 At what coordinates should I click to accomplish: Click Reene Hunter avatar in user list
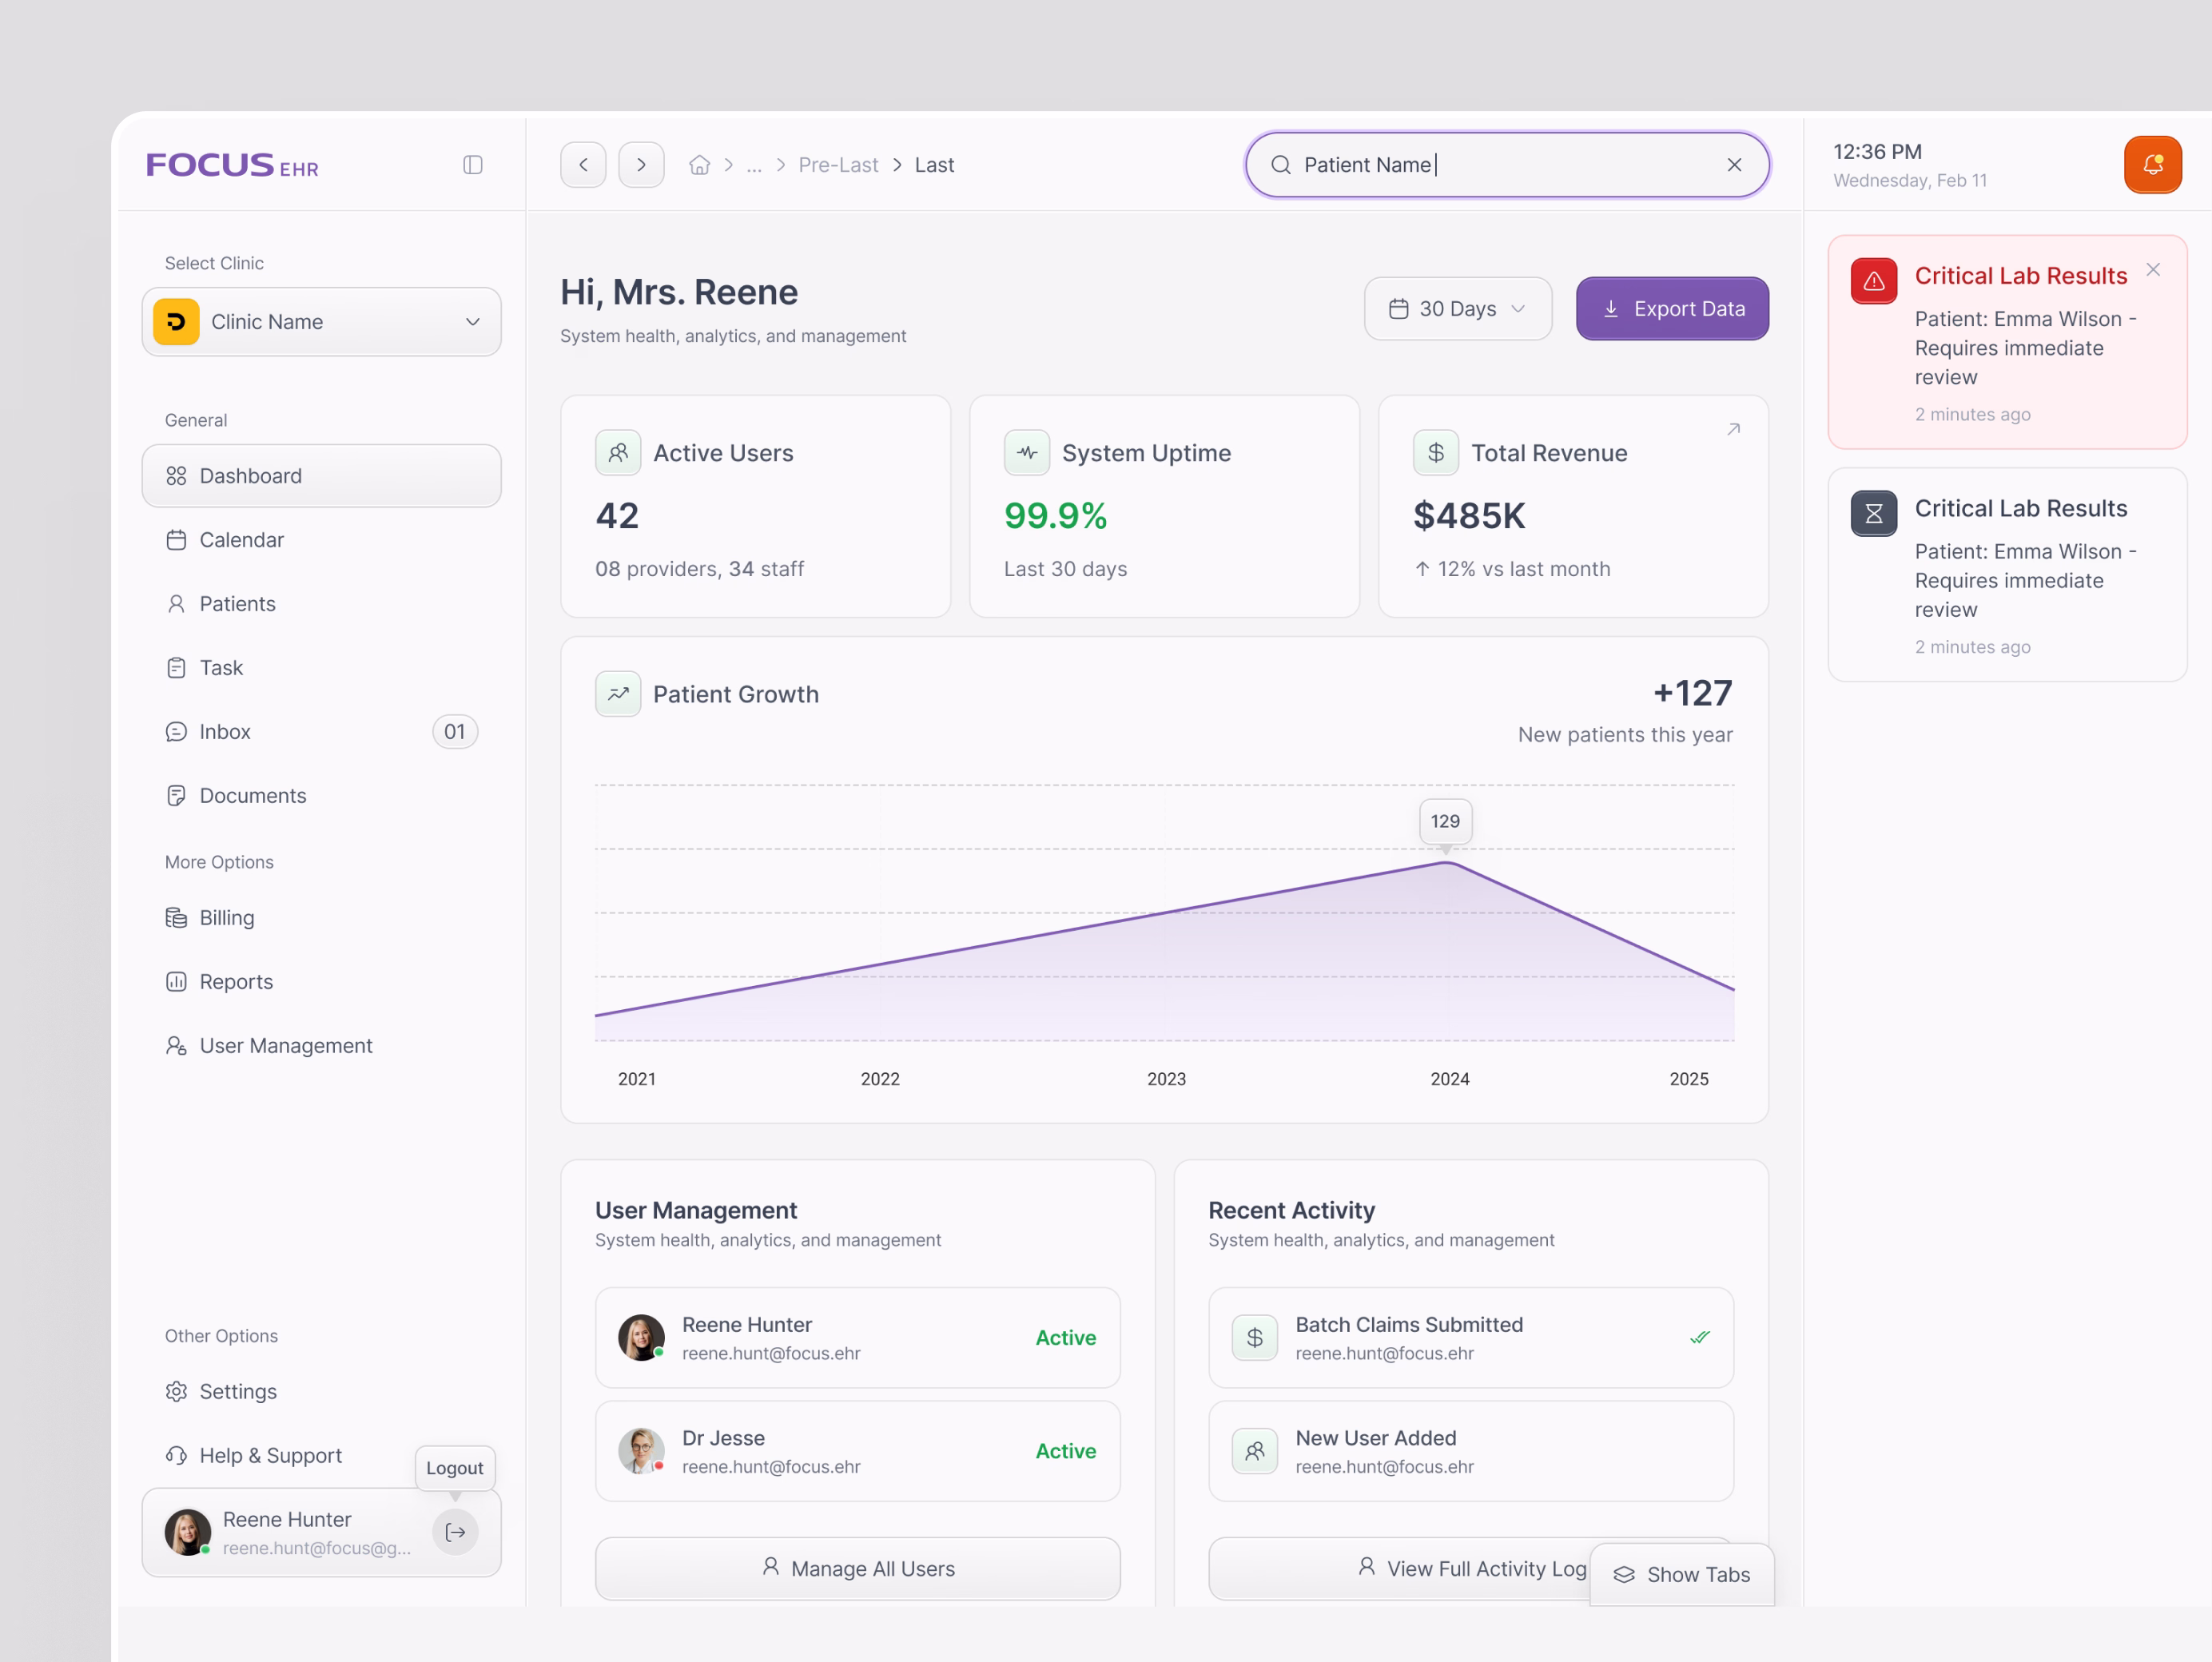(x=641, y=1338)
